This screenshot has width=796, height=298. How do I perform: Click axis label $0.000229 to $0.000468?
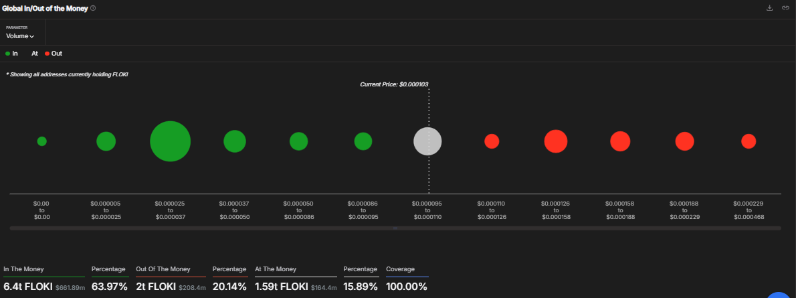click(x=749, y=210)
